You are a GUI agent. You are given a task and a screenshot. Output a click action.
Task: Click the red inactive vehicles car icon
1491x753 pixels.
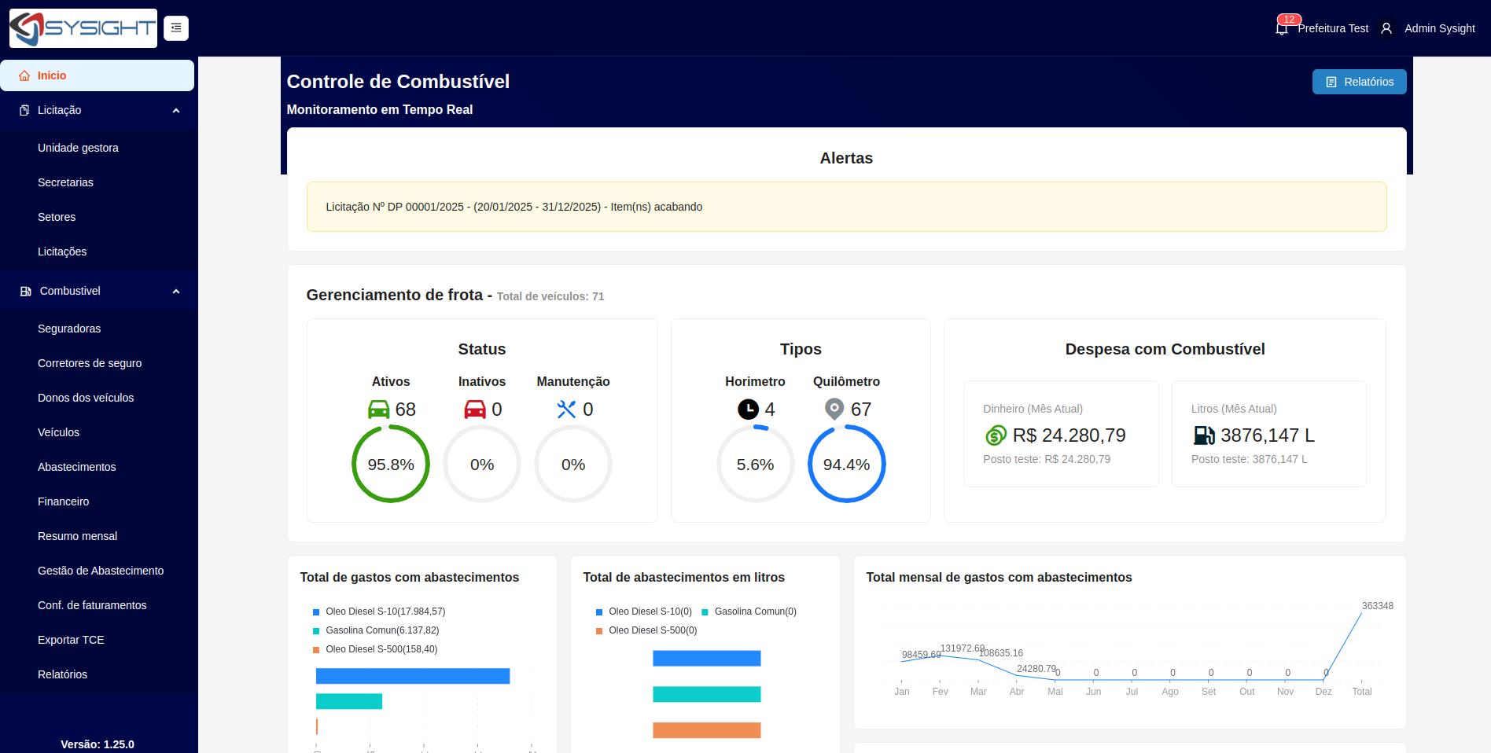coord(475,410)
